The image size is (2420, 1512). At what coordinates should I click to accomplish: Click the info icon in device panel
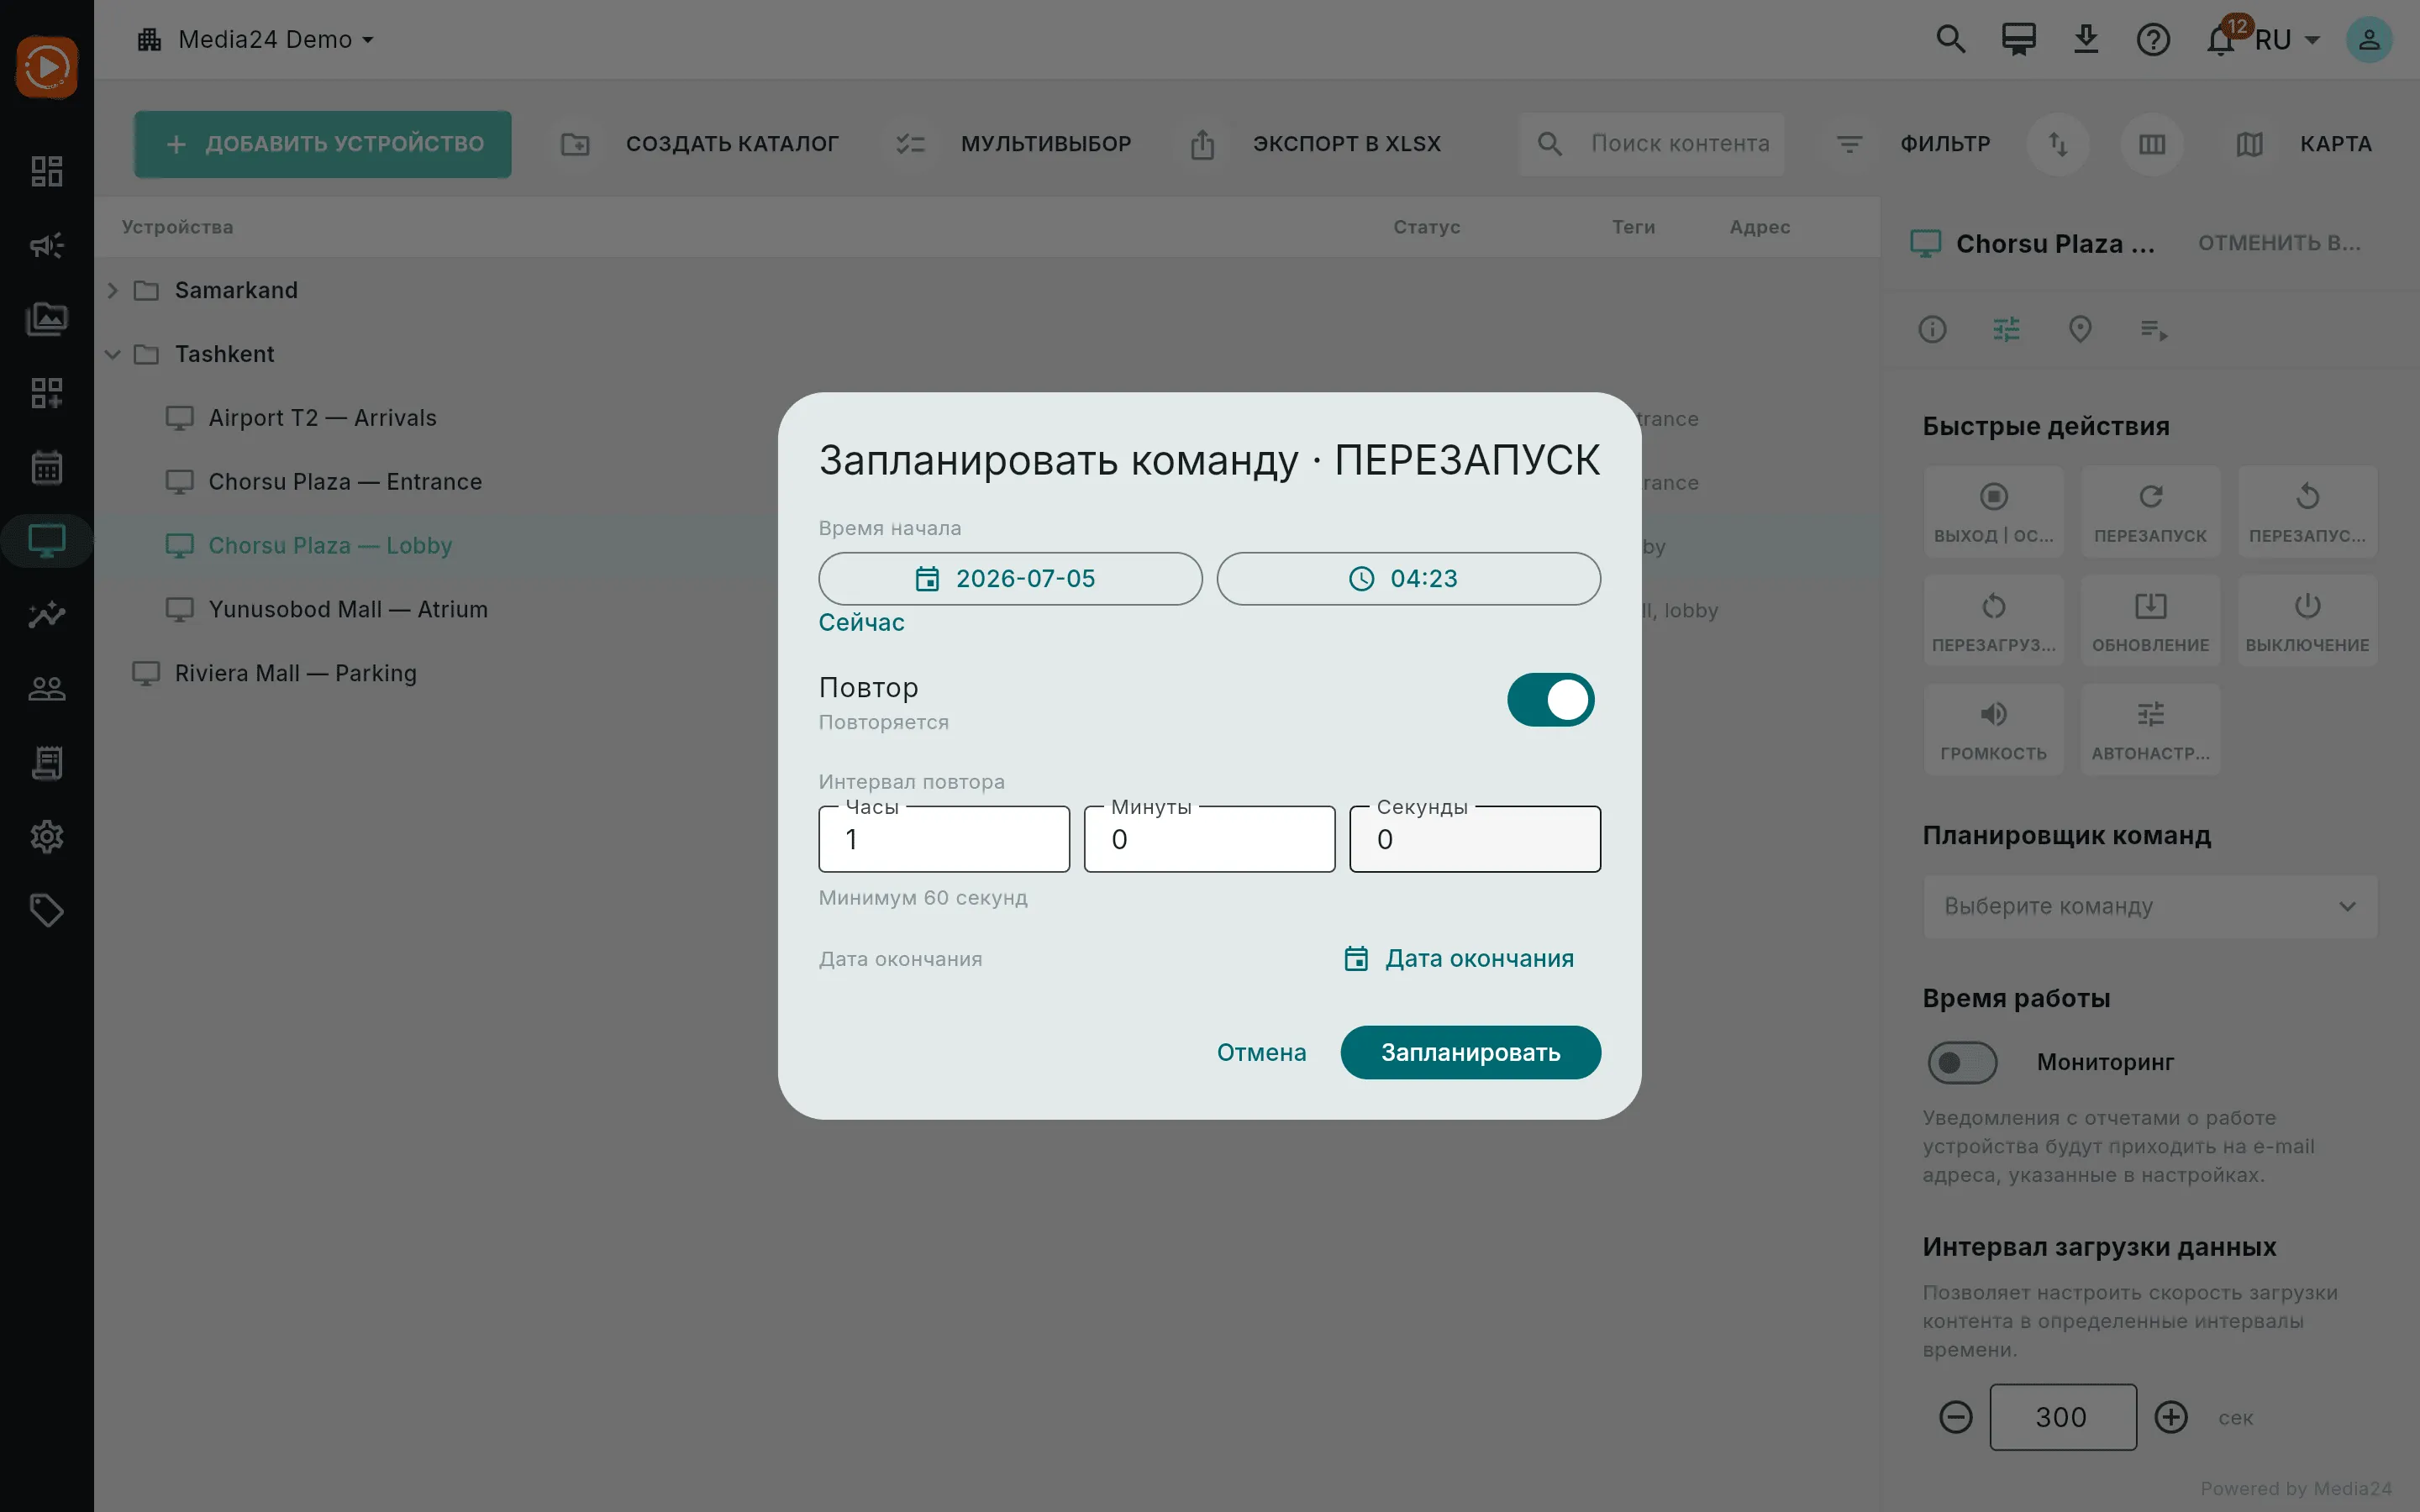click(x=1932, y=329)
